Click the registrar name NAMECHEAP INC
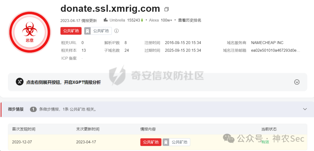This screenshot has height=151, width=314. [267, 43]
